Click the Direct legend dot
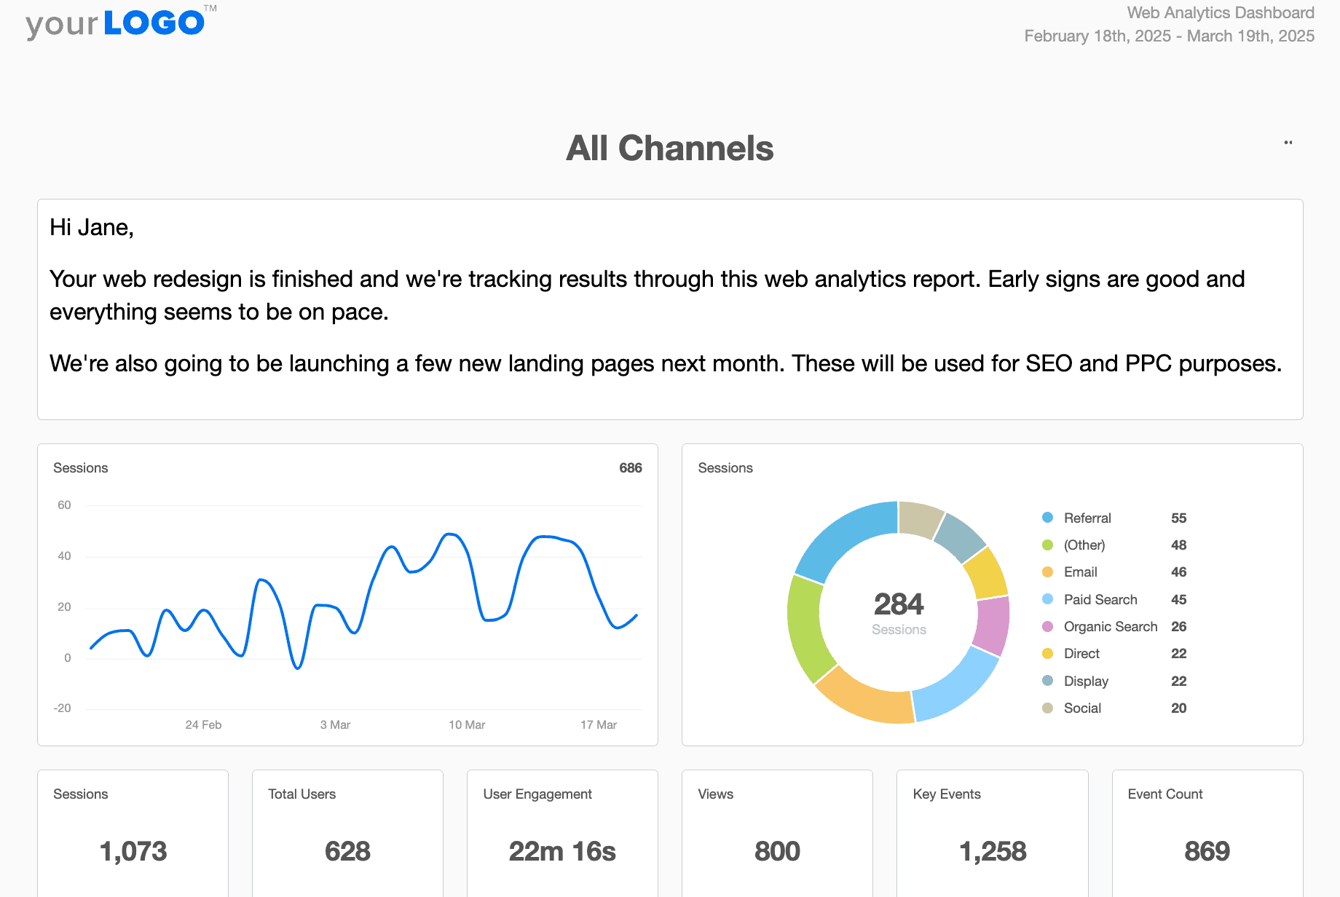This screenshot has width=1340, height=897. tap(1047, 654)
